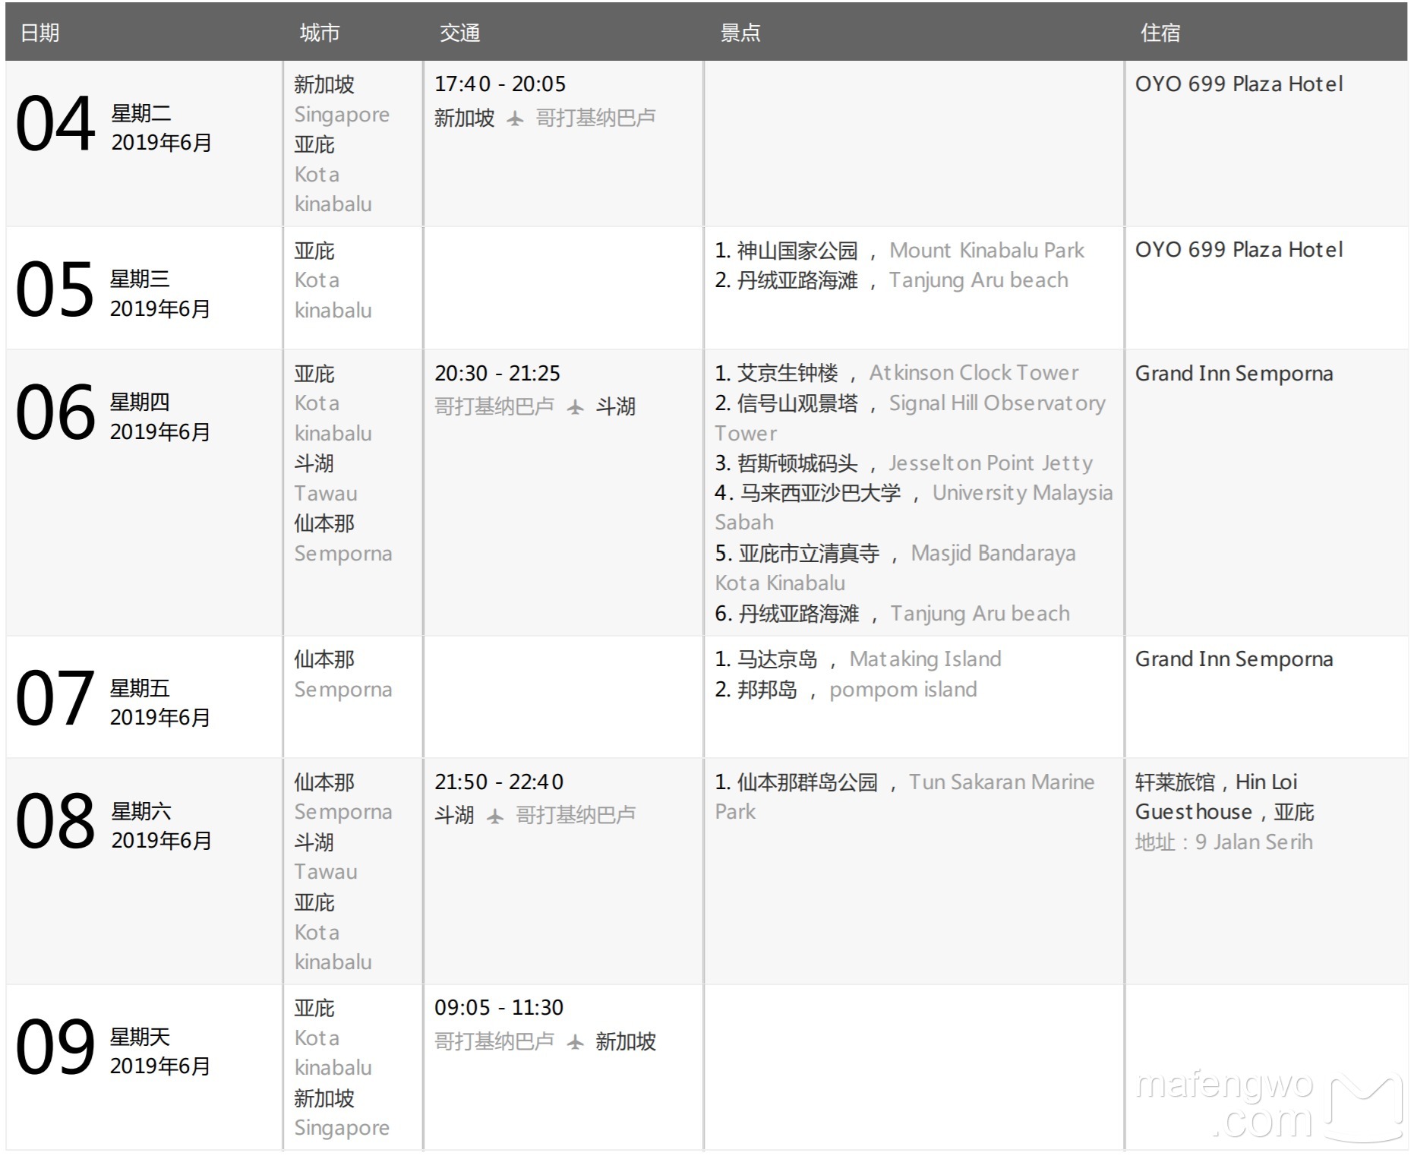Click the 日期 column header
The image size is (1414, 1156).
click(40, 33)
